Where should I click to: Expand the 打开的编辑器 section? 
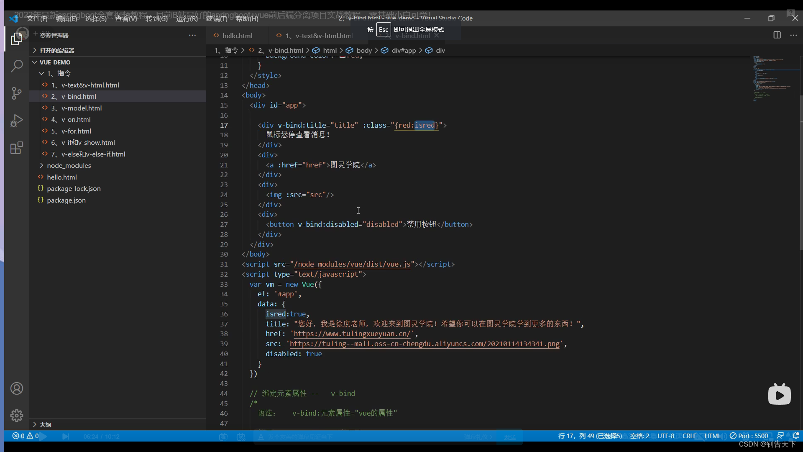click(x=118, y=50)
